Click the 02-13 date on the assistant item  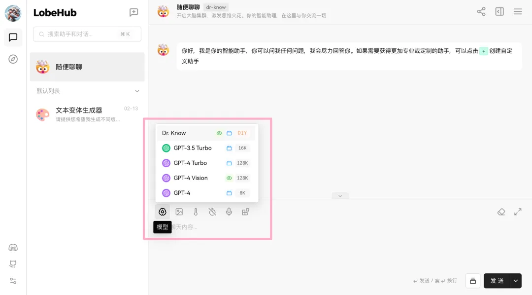pyautogui.click(x=131, y=109)
